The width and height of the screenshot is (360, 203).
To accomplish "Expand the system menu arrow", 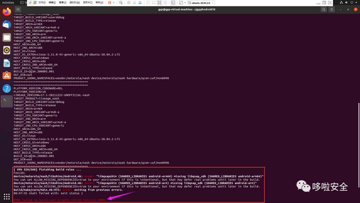I will [356, 3].
